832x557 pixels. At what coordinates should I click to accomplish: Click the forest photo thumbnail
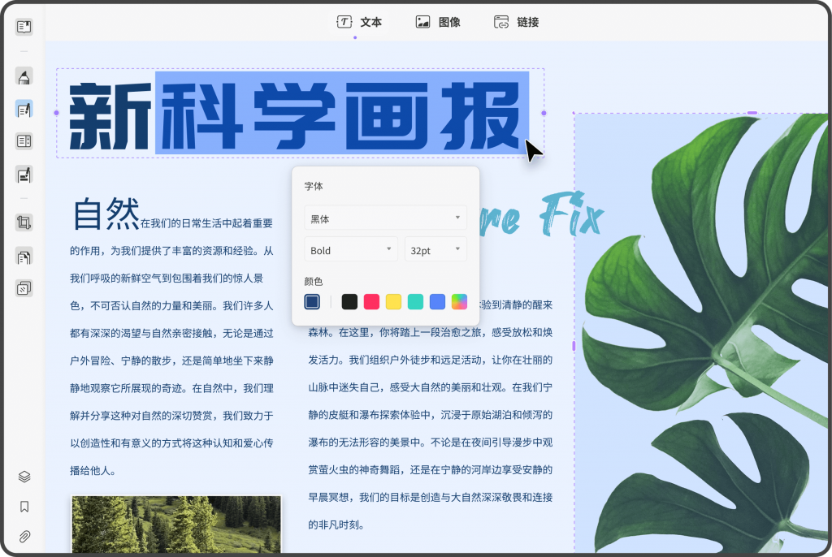click(x=176, y=525)
